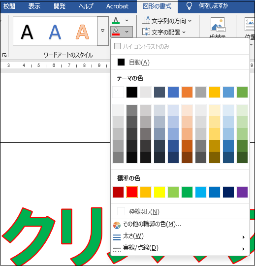Image resolution: width=255 pixels, height=266 pixels.
Task: Expand the WordArt styles gallery
Action: (103, 31)
